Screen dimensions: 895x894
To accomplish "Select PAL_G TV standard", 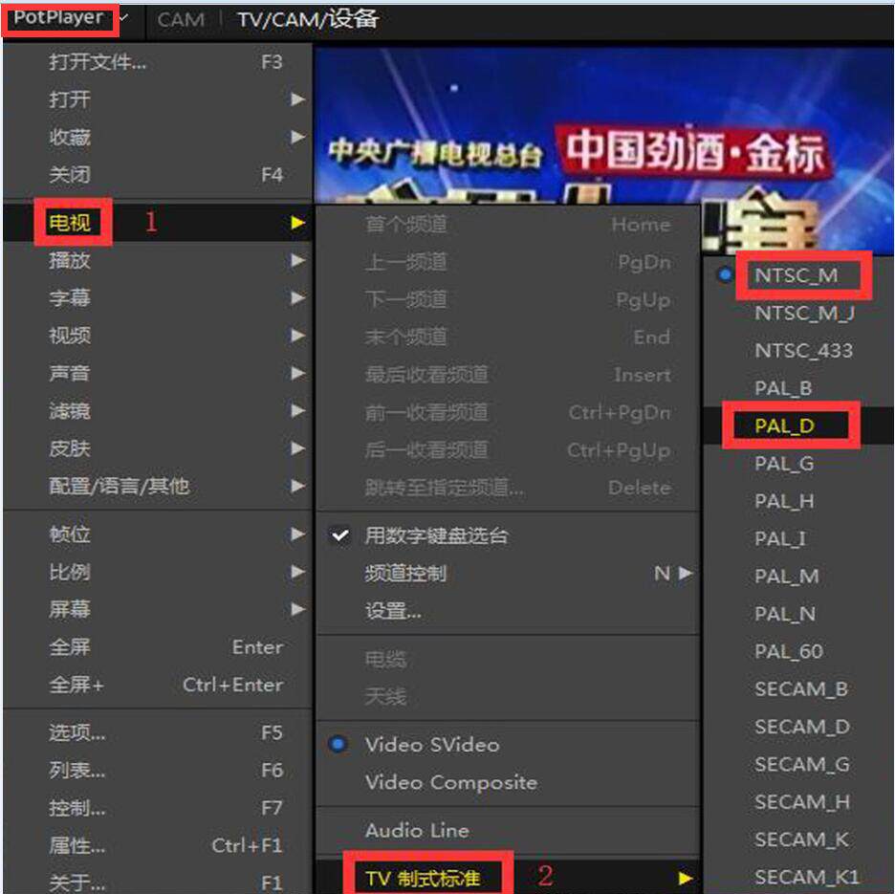I will [x=798, y=464].
